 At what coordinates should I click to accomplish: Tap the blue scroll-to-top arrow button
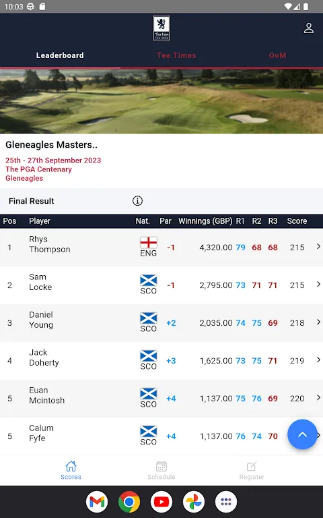pos(302,434)
